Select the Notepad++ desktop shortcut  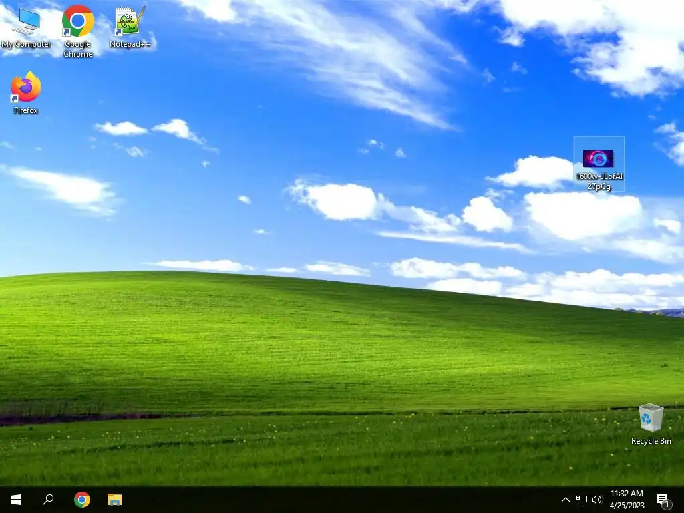click(130, 27)
